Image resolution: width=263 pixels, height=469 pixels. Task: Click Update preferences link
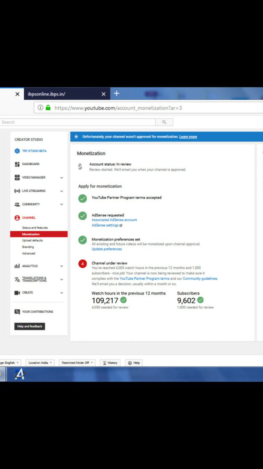pyautogui.click(x=107, y=249)
